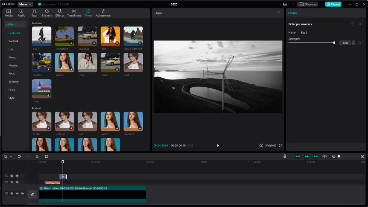Download the Clear filter
368x207 pixels.
(48, 96)
